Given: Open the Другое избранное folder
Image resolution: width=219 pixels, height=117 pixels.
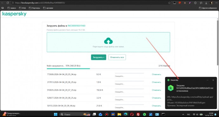Looking at the screenshot, I should [x=208, y=8].
